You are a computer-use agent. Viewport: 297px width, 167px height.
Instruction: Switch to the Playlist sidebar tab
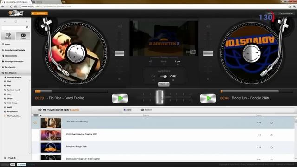(x=8, y=36)
